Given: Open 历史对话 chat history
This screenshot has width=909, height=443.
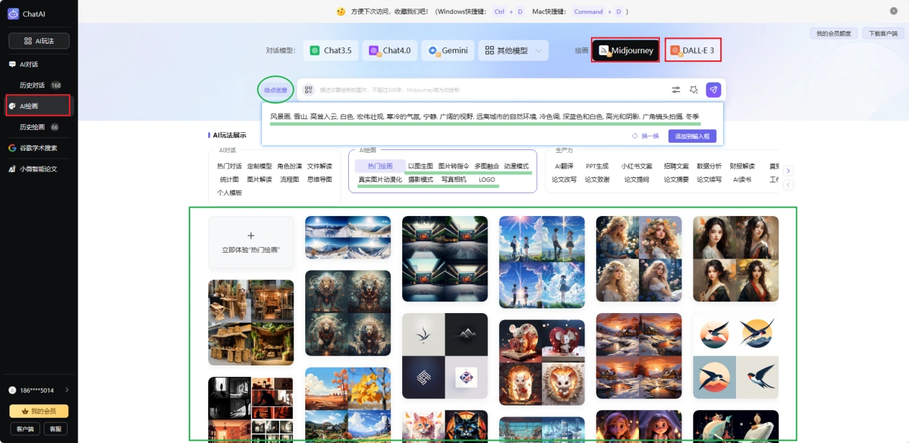Looking at the screenshot, I should click(32, 85).
